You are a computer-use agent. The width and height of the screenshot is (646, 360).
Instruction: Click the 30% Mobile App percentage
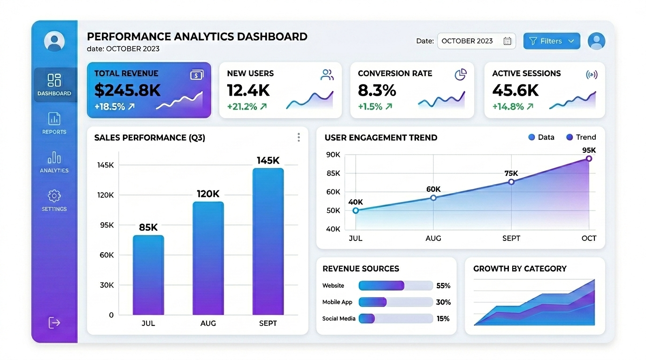tap(443, 302)
